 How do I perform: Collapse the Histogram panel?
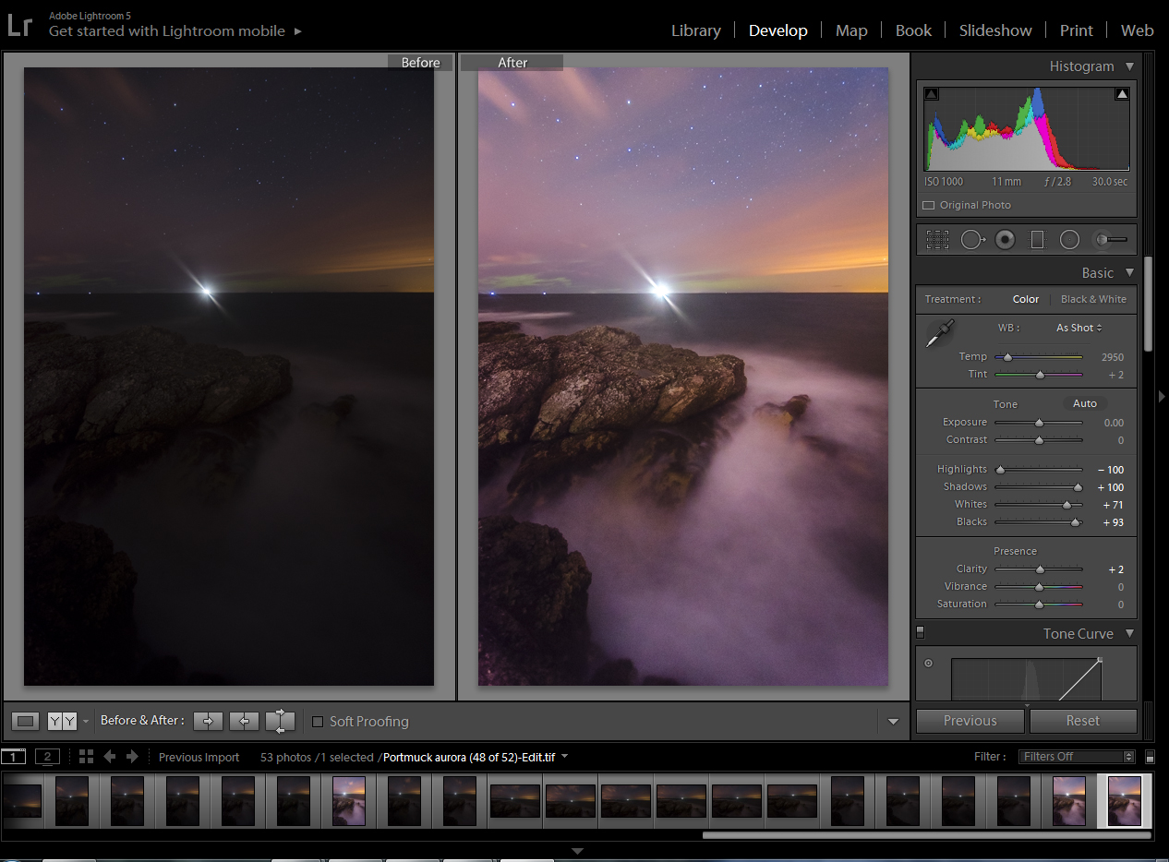pos(1129,66)
